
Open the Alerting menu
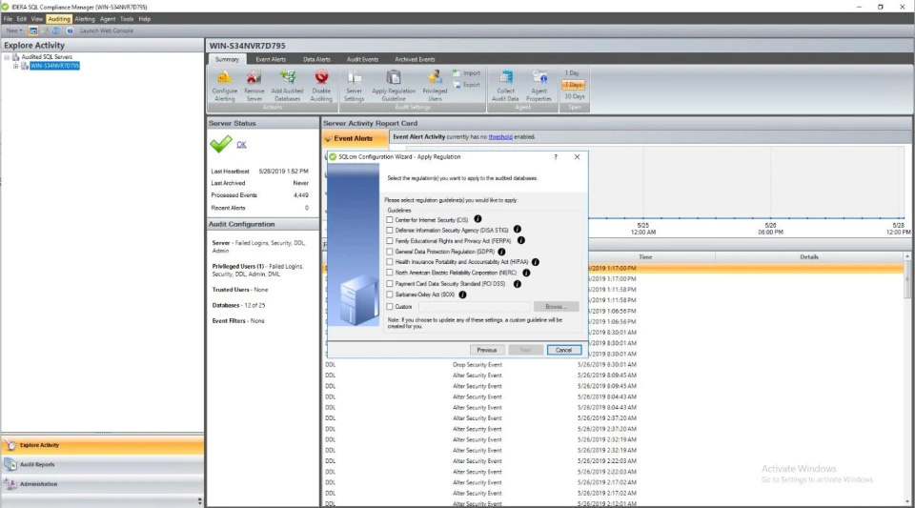85,19
